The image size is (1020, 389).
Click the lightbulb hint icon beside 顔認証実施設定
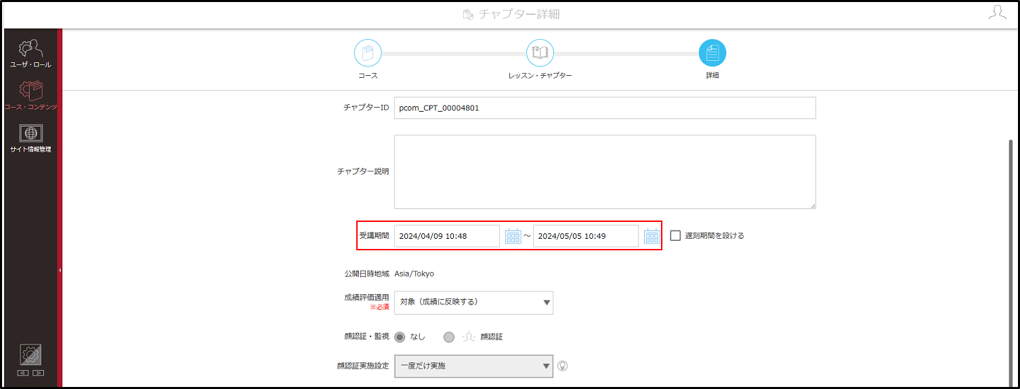click(x=562, y=366)
